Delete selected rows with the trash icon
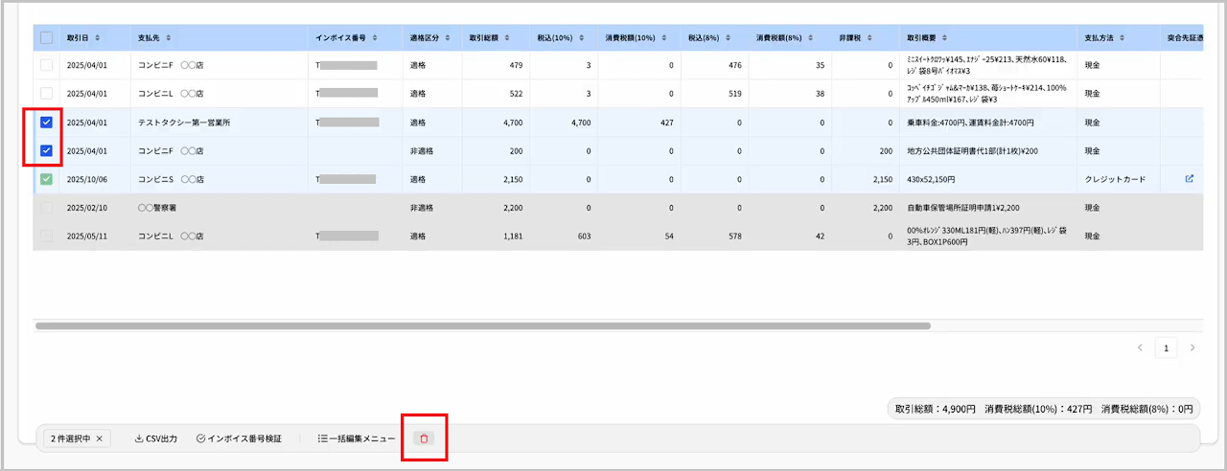The image size is (1227, 471). 424,438
